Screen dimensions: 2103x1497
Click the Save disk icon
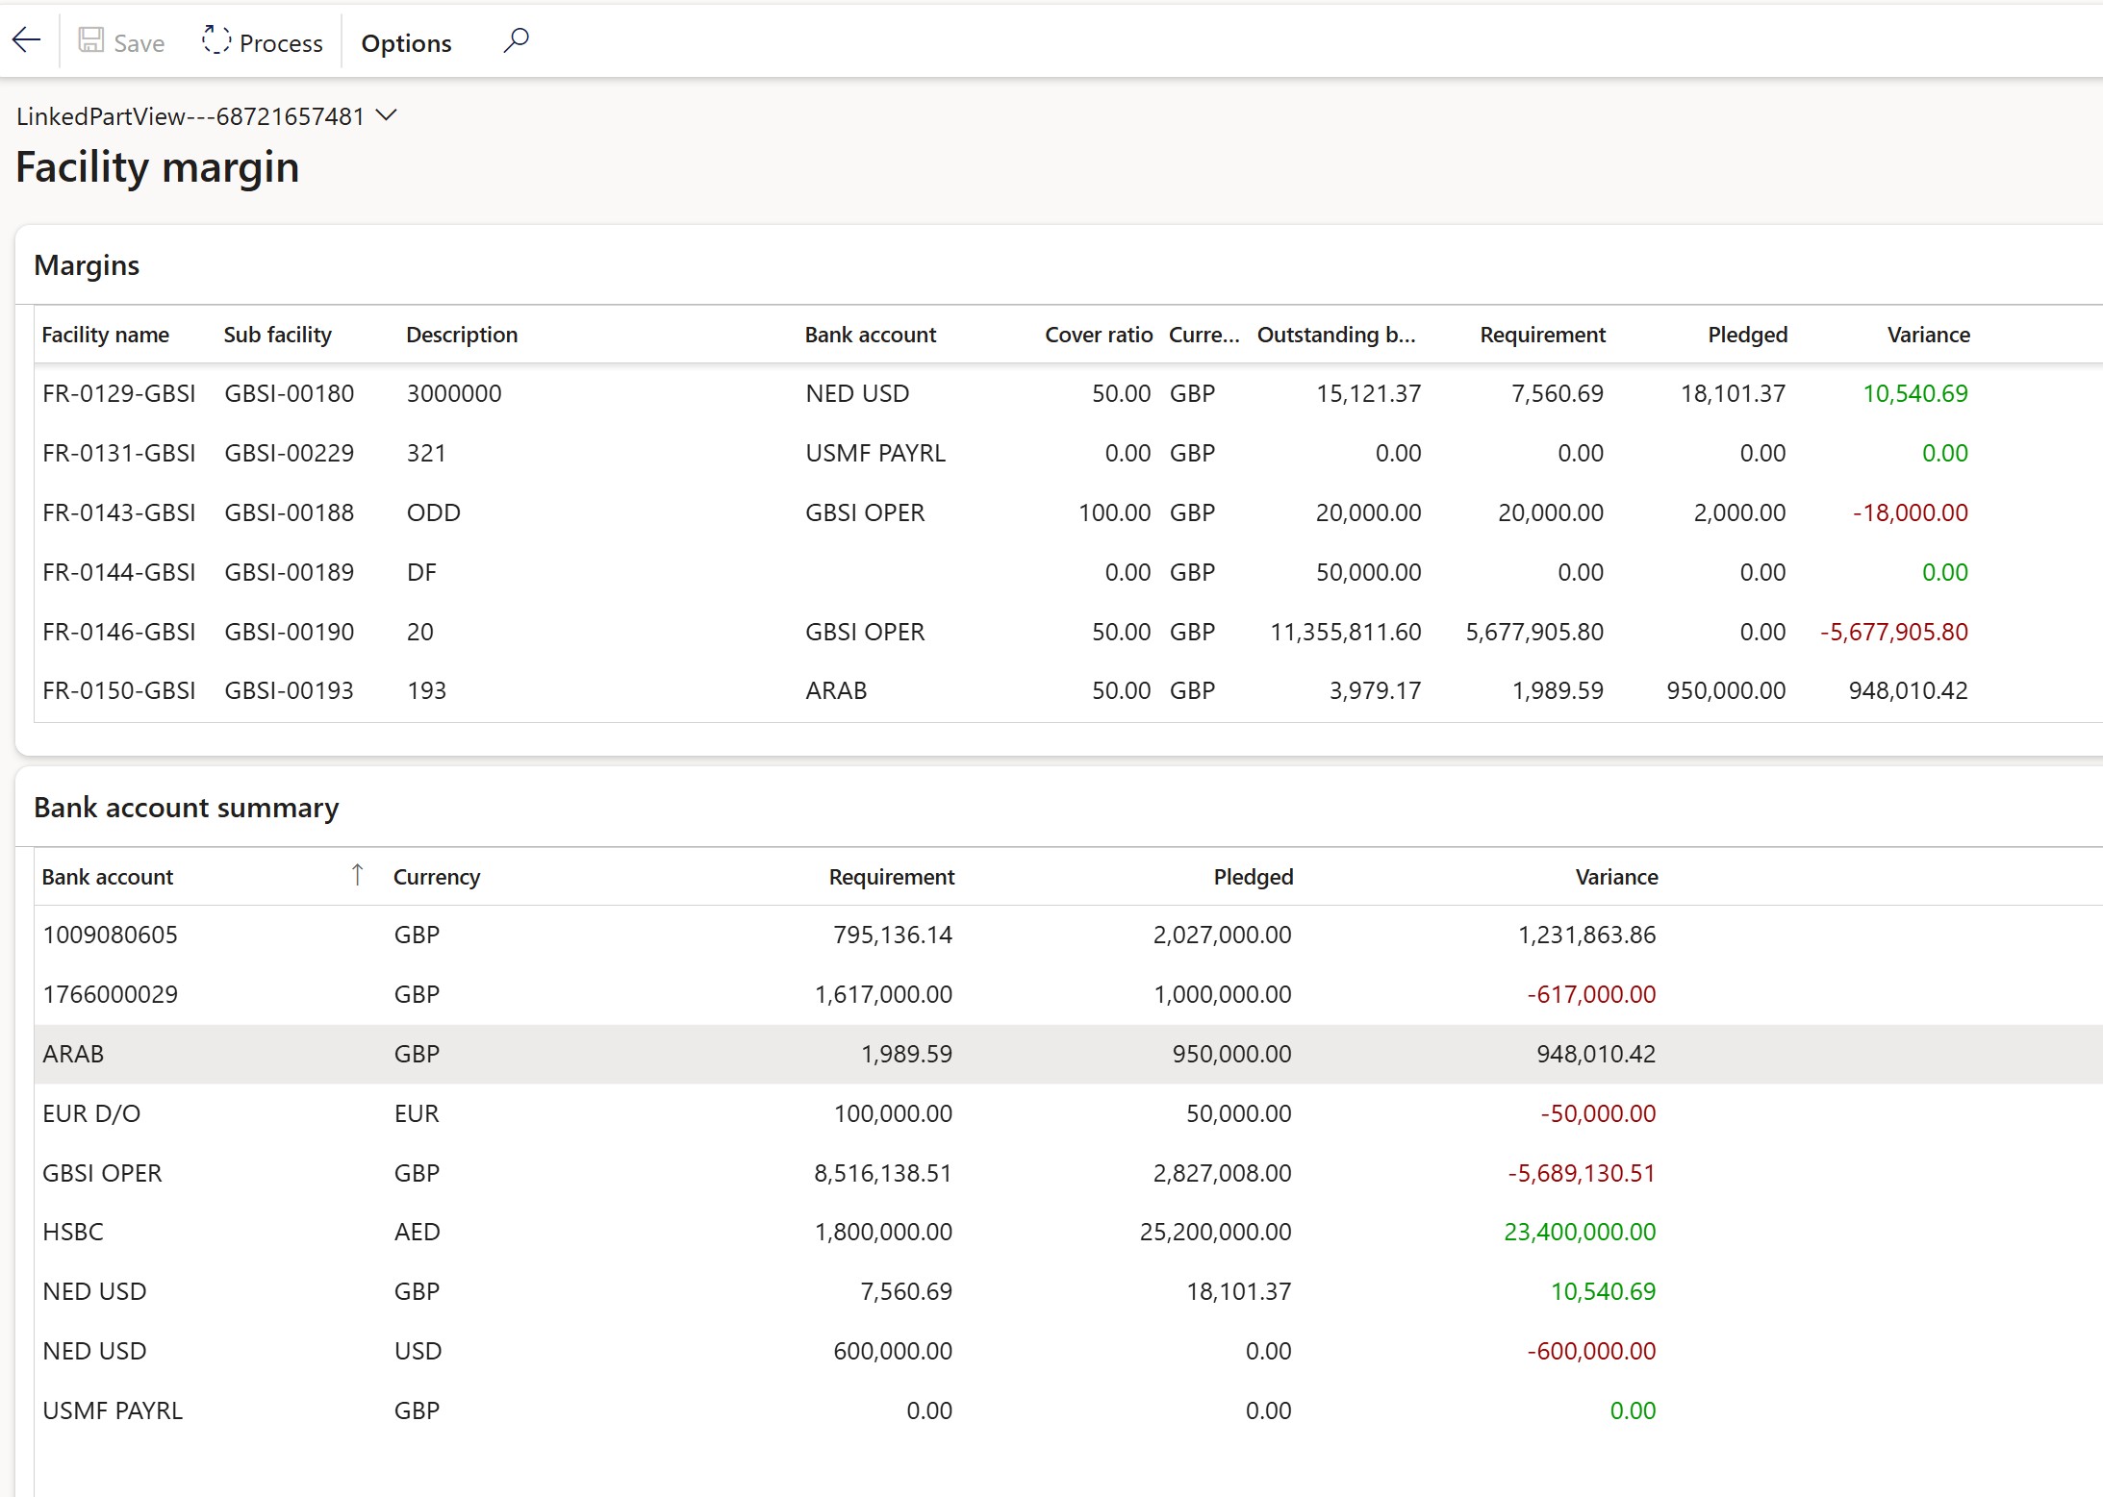click(x=91, y=40)
